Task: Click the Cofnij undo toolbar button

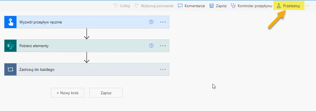Action: pyautogui.click(x=122, y=6)
